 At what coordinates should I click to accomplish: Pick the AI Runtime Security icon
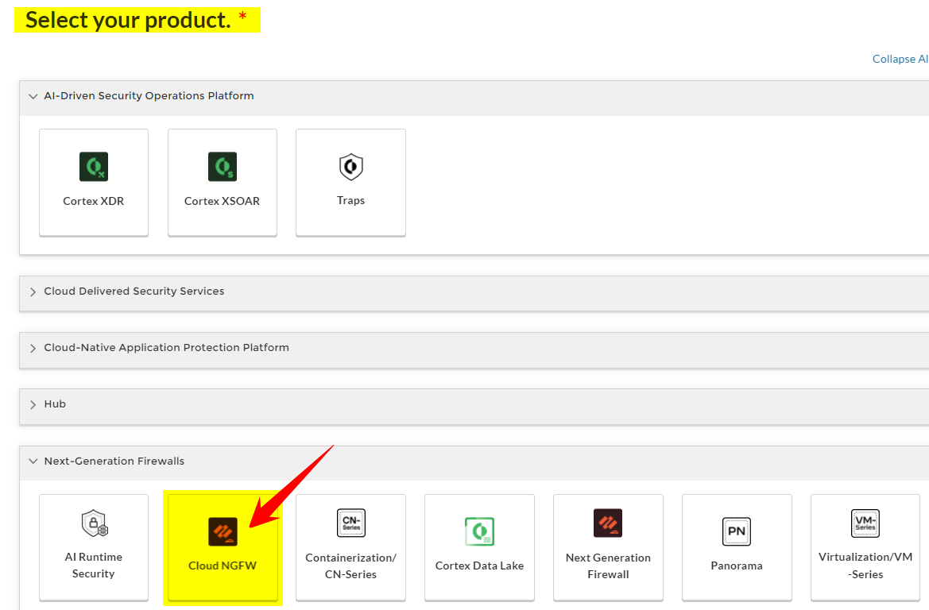[94, 523]
